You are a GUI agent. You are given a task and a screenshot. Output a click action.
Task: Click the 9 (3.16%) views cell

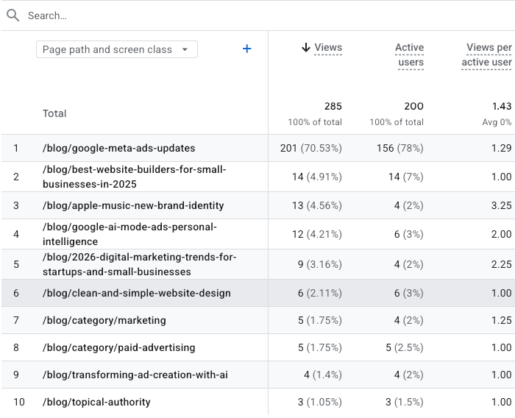coord(320,264)
